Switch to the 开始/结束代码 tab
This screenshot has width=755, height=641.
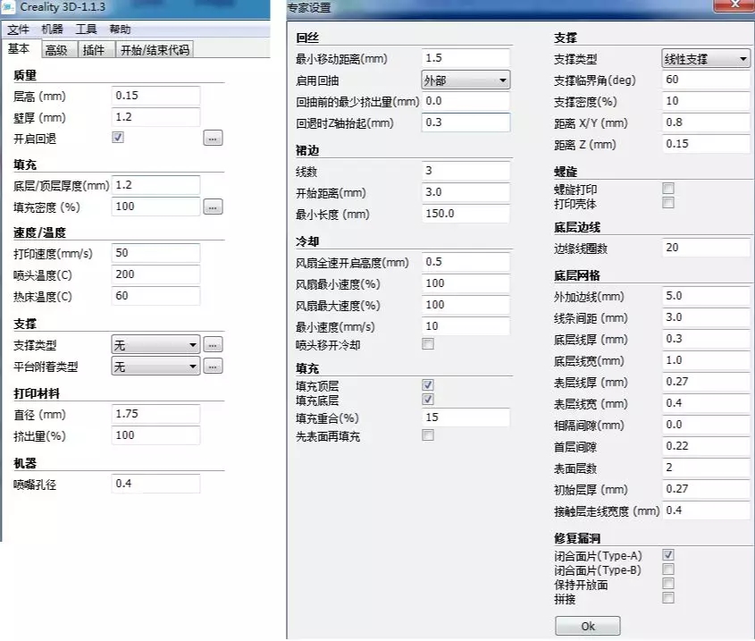(x=155, y=50)
